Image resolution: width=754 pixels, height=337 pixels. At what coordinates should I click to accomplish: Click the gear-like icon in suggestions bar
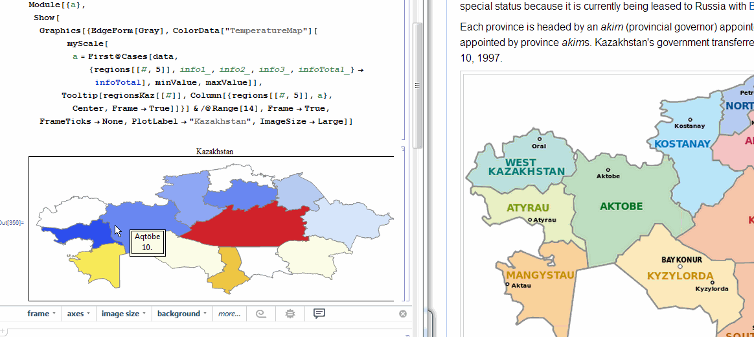click(x=290, y=314)
